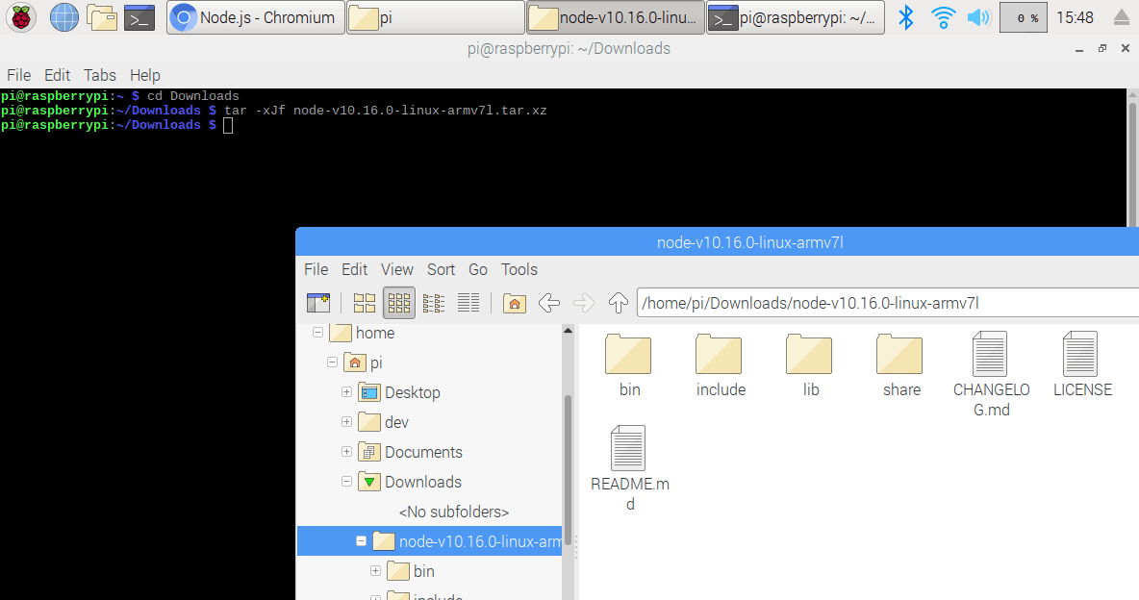Viewport: 1139px width, 600px height.
Task: Select home in the folder tree
Action: (x=375, y=334)
